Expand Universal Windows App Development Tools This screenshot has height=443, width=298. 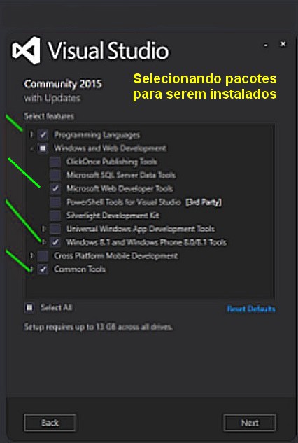[43, 229]
